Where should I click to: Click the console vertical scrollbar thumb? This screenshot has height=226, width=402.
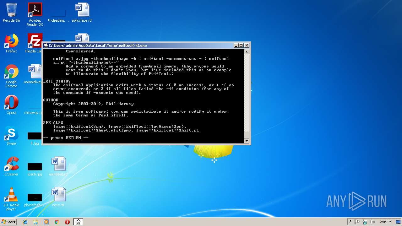(x=247, y=135)
